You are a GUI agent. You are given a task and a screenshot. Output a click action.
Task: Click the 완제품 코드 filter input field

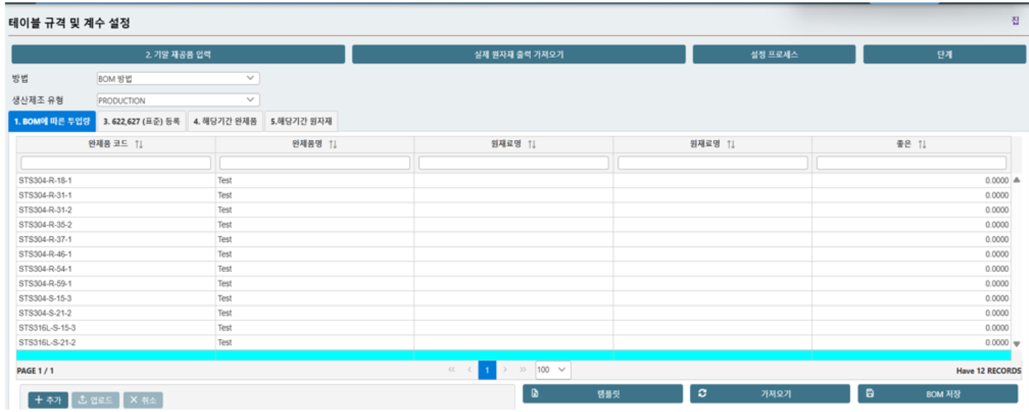tap(116, 163)
